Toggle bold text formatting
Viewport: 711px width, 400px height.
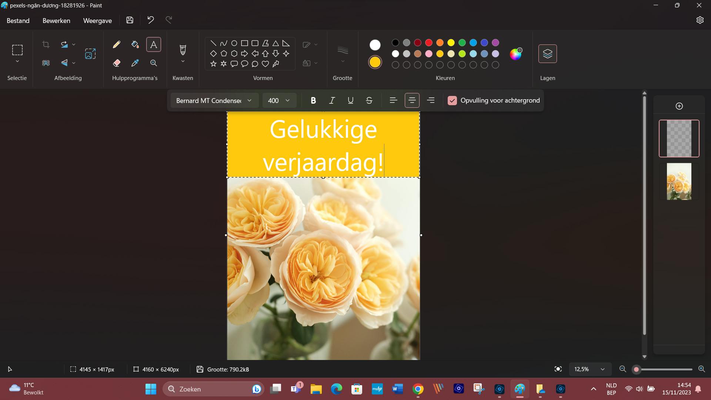(x=313, y=100)
